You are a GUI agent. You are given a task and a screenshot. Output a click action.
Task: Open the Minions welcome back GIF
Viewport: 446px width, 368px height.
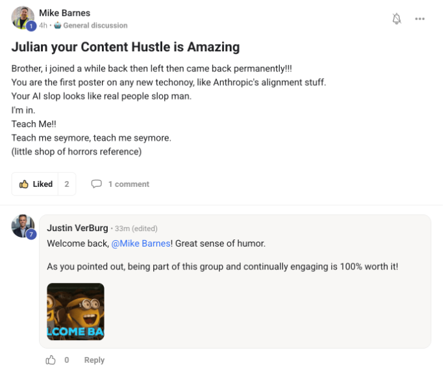75,312
